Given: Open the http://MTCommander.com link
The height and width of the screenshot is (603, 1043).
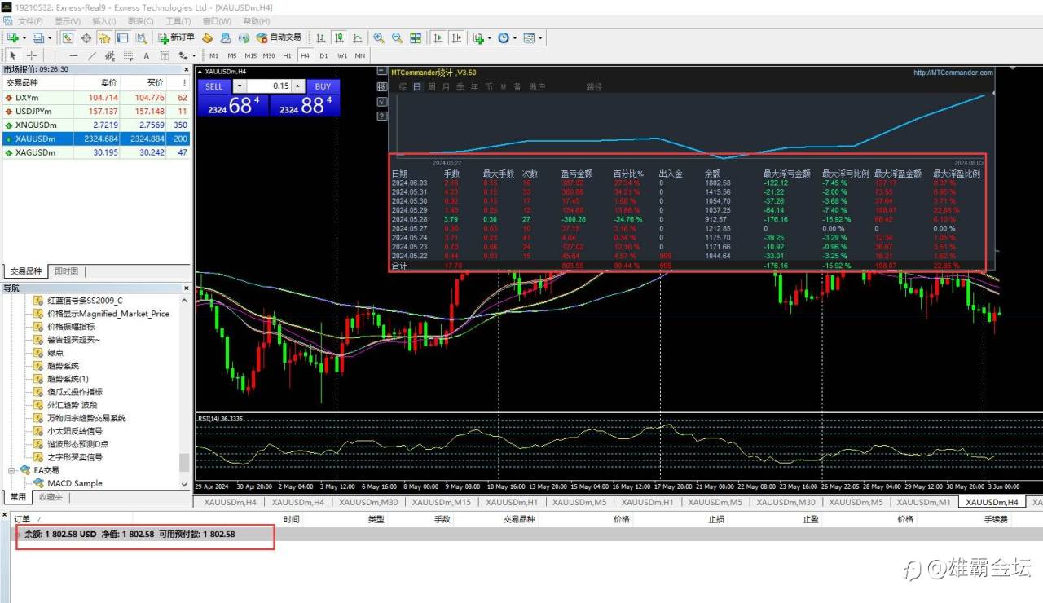Looking at the screenshot, I should coord(953,73).
